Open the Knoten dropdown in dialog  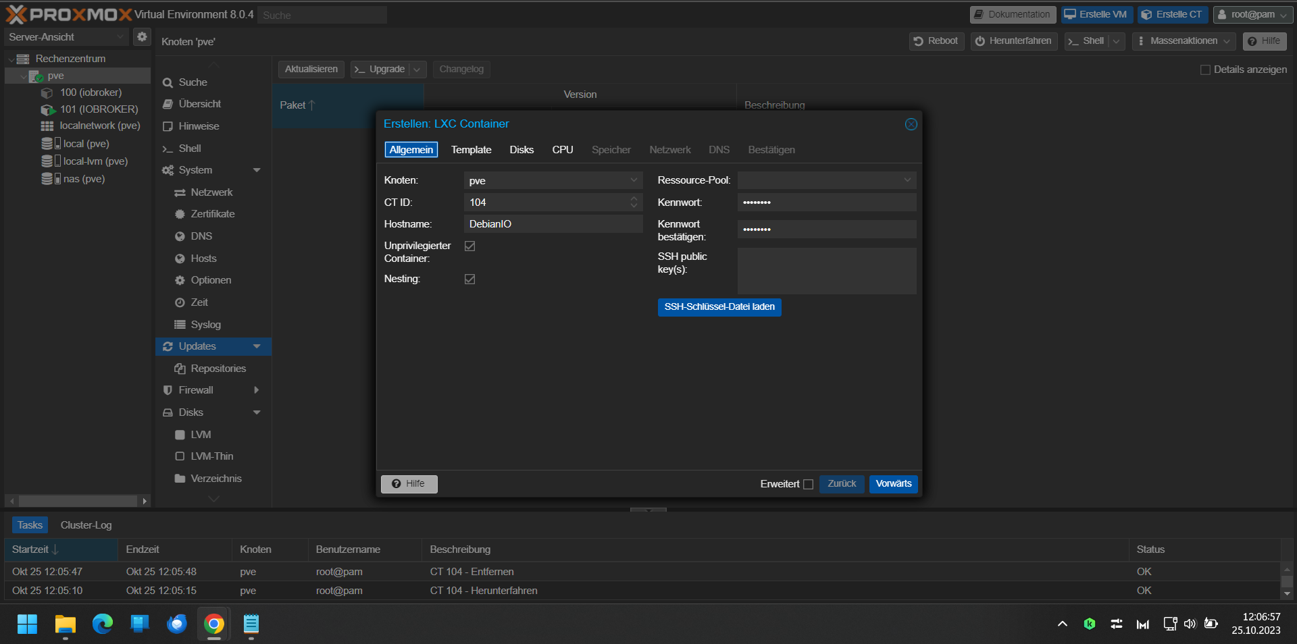point(634,180)
